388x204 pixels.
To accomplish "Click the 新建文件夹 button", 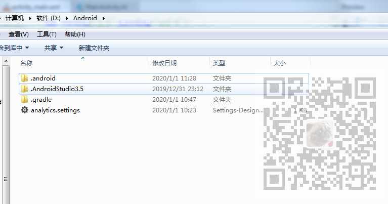I will click(x=94, y=48).
